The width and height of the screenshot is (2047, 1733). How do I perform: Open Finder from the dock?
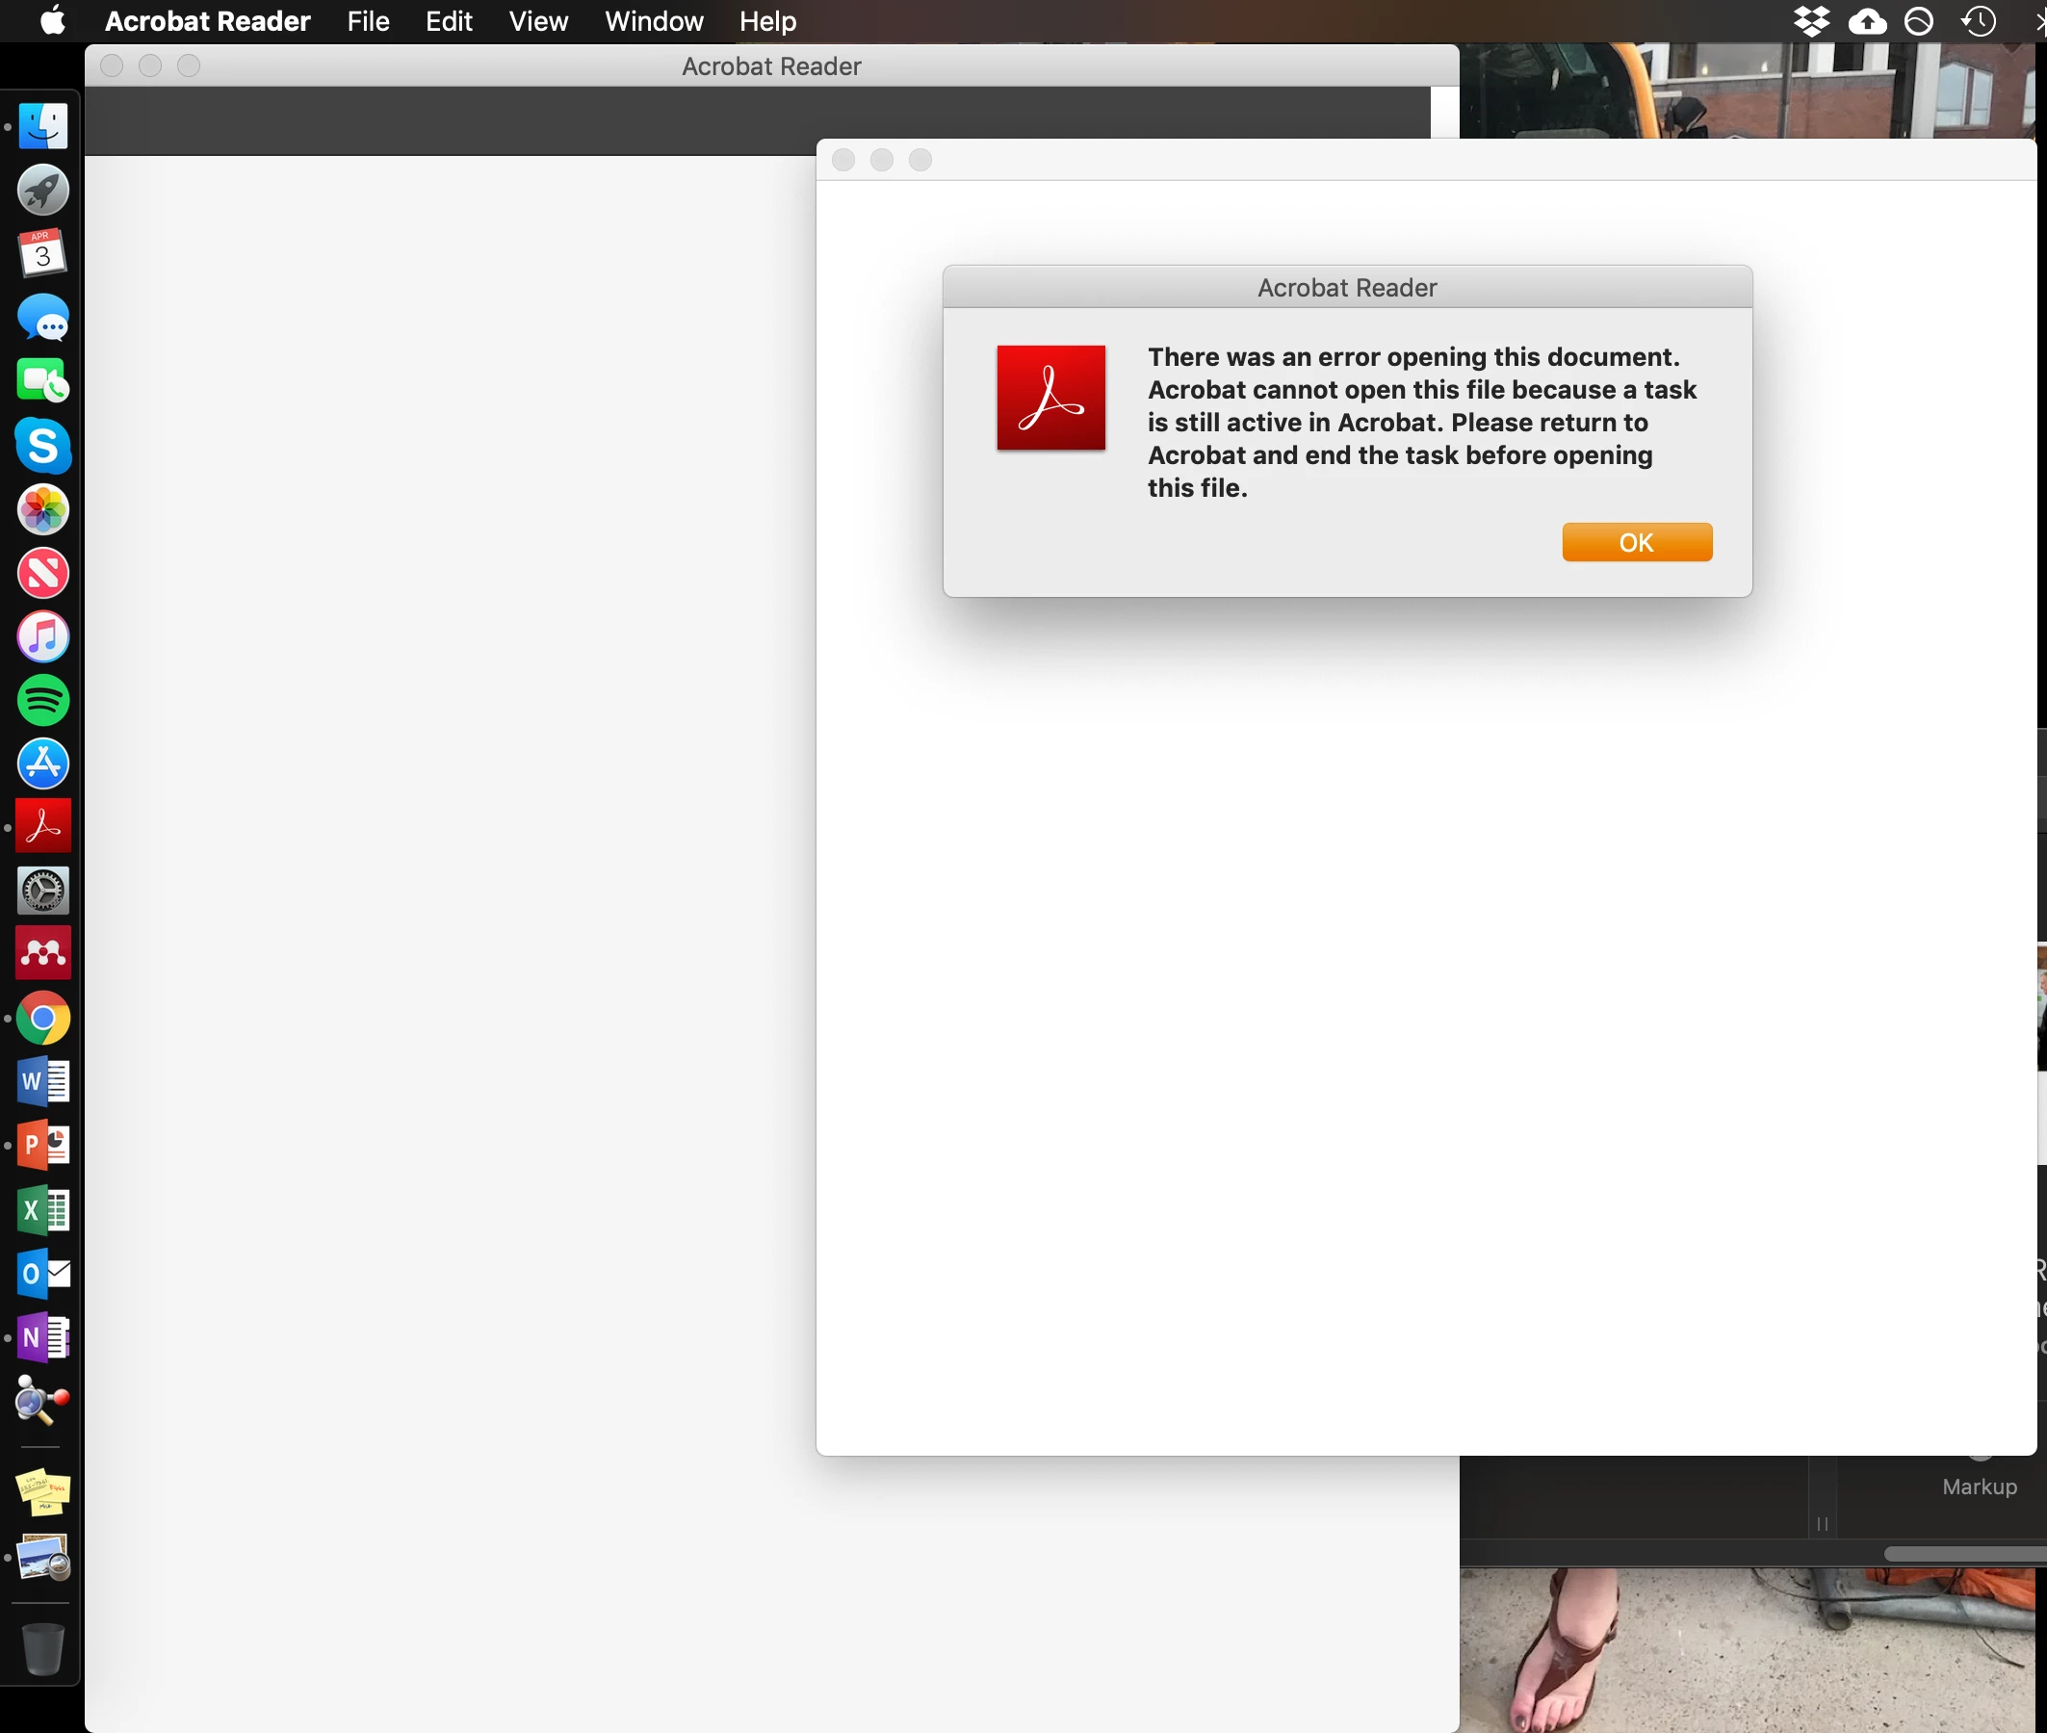[x=43, y=127]
